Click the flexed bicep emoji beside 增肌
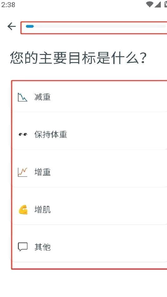The height and width of the screenshot is (297, 167). click(23, 210)
